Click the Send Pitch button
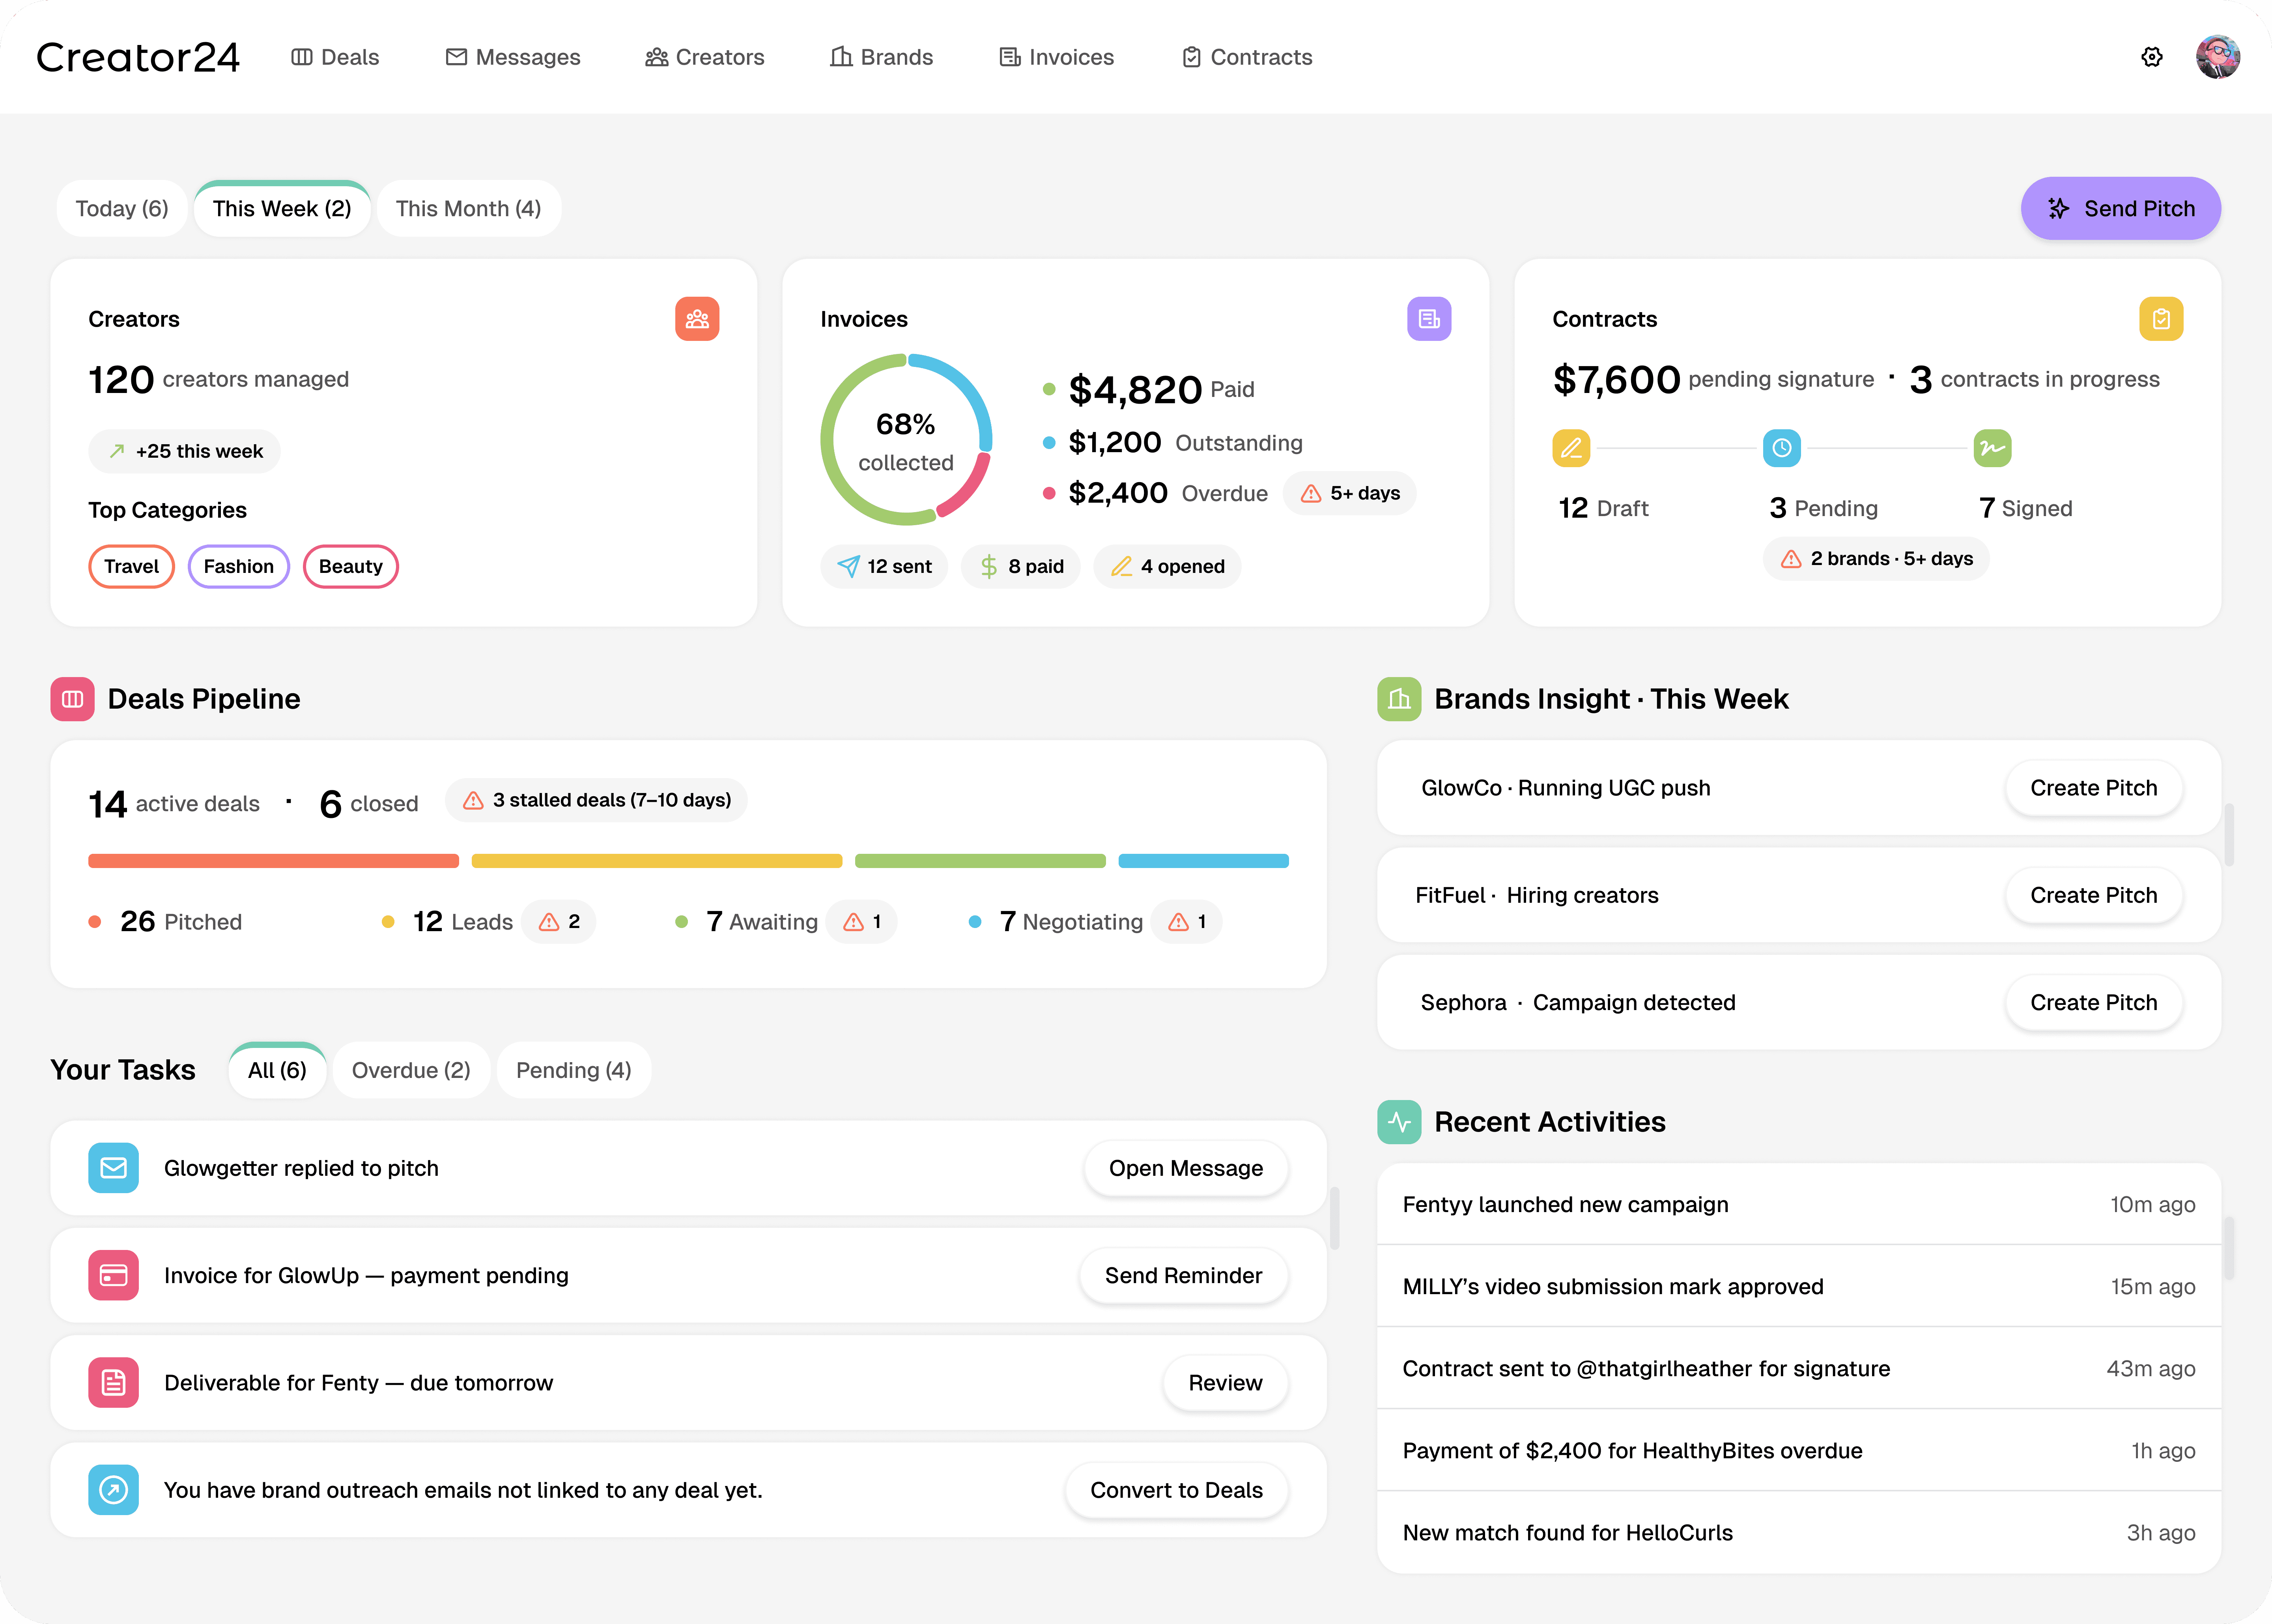 point(2120,208)
